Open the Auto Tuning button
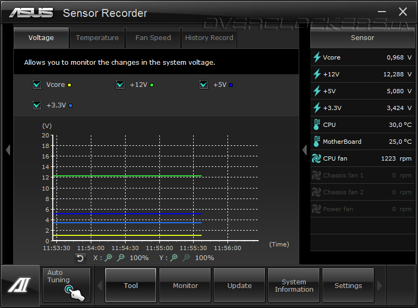 pyautogui.click(x=66, y=285)
